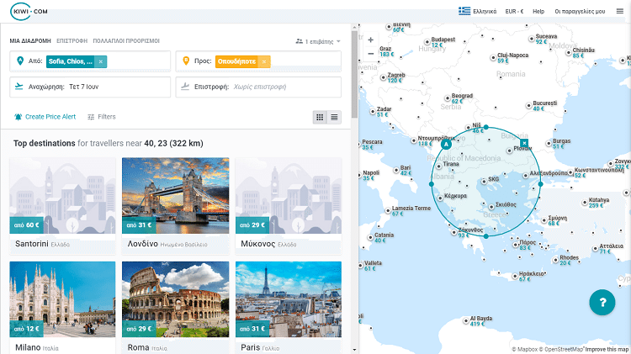Click the origin location pin icon
Viewport: 631px width, 354px height.
(19, 61)
